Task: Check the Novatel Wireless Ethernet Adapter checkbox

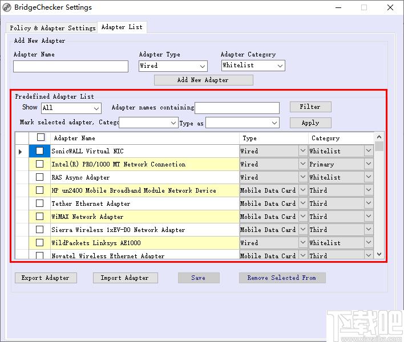Action: tap(40, 255)
